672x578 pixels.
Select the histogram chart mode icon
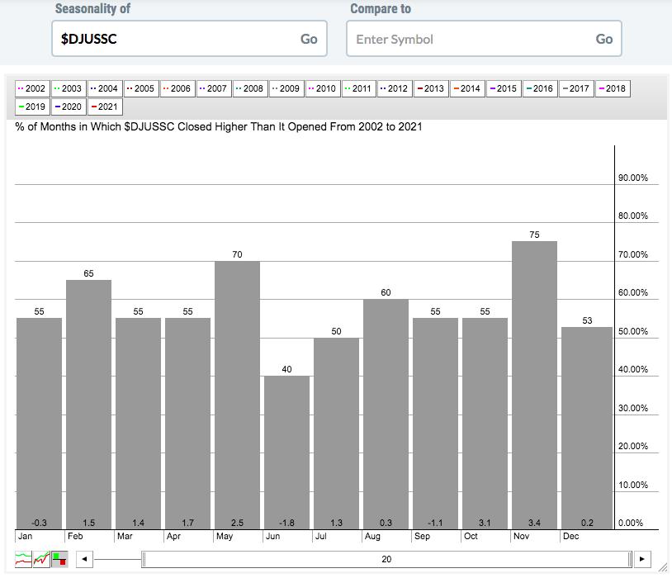click(x=59, y=559)
